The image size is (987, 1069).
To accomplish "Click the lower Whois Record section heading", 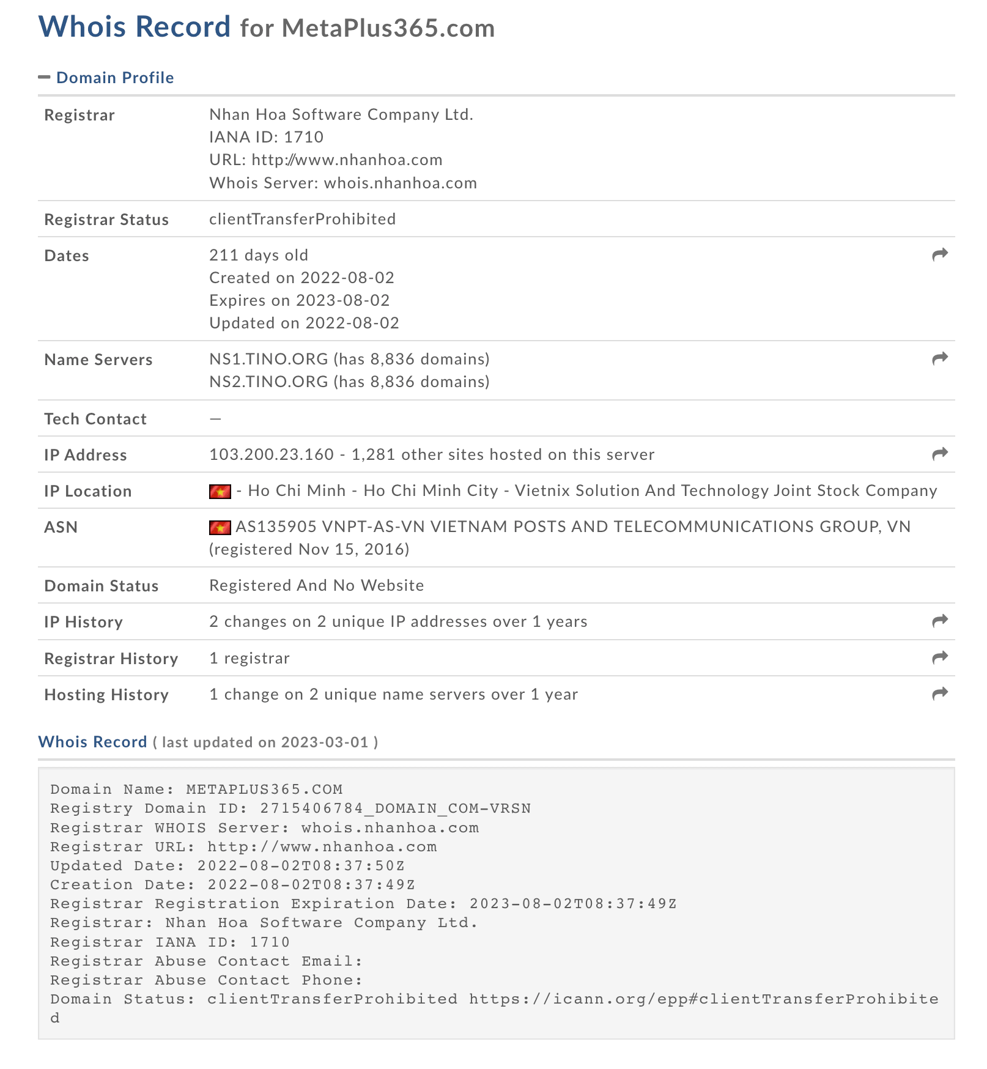I will click(92, 742).
